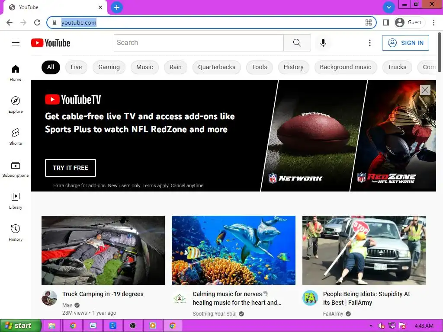443x332 pixels.
Task: Click the padlock site info icon
Action: [55, 22]
